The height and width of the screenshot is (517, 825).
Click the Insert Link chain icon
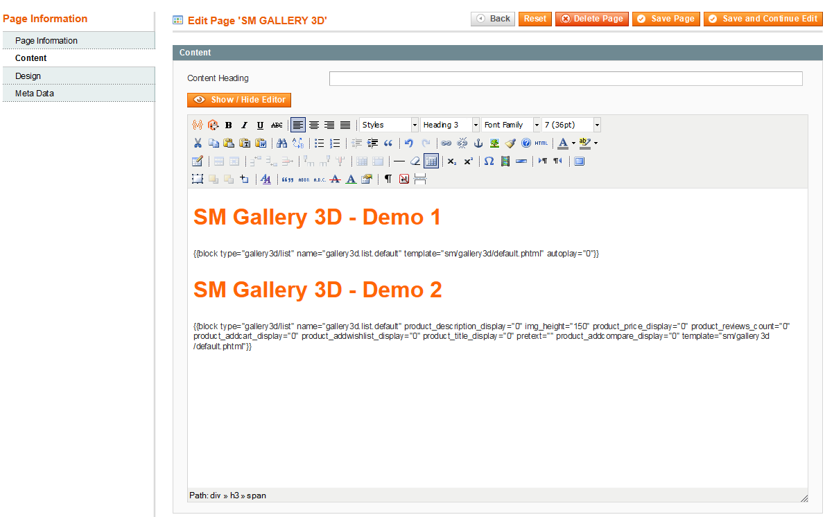coord(446,143)
